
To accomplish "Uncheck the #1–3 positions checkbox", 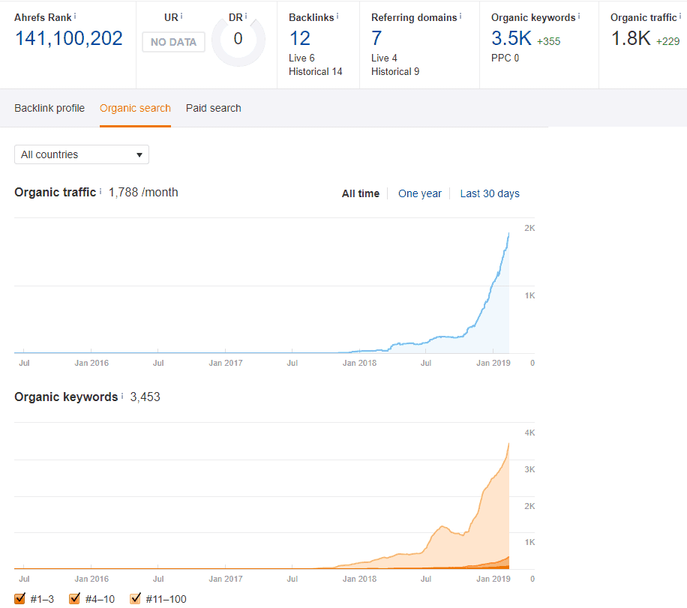I will click(20, 598).
